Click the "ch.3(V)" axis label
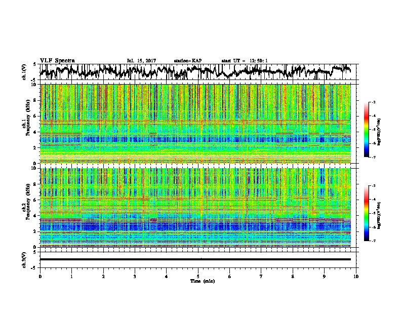This screenshot has height=310, width=401. pyautogui.click(x=24, y=260)
